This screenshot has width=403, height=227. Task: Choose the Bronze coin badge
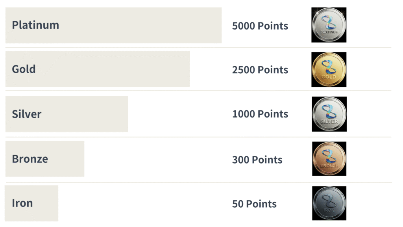(x=329, y=158)
